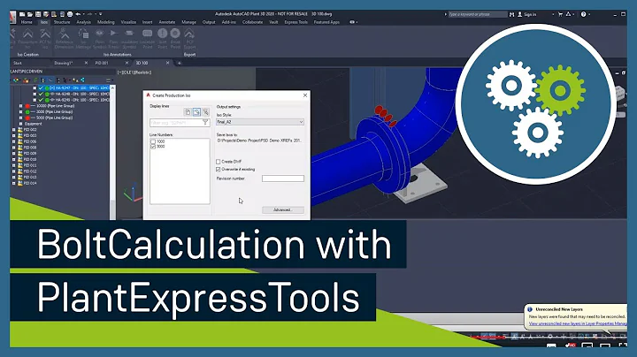Expand the PID 006 tree node

tap(14, 141)
